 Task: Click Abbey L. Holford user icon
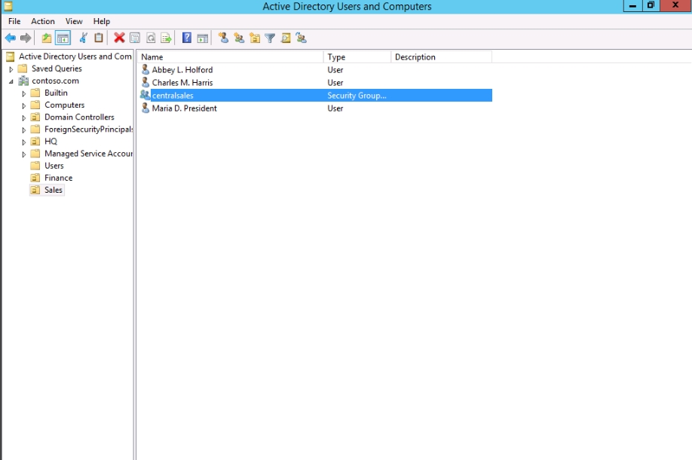145,69
